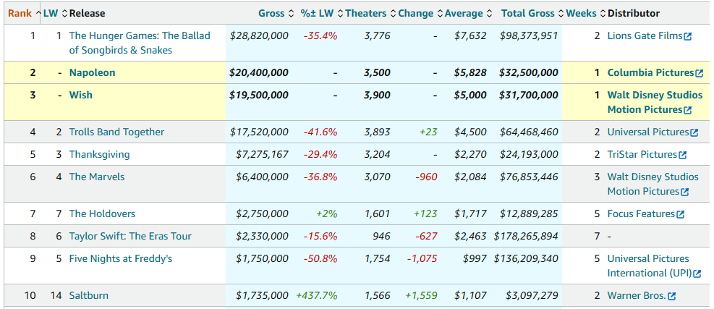Click external link icon next to TriStar Pictures

682,156
